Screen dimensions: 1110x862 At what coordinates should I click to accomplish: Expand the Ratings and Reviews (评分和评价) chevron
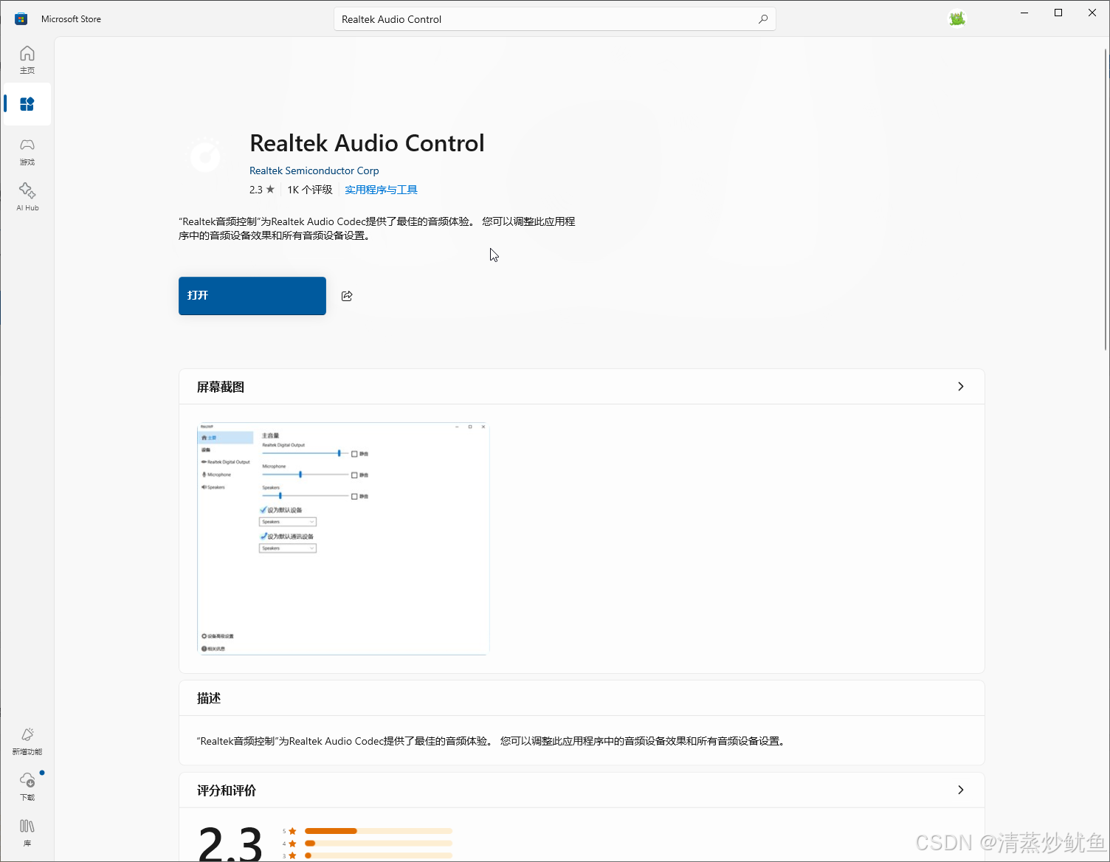(960, 790)
